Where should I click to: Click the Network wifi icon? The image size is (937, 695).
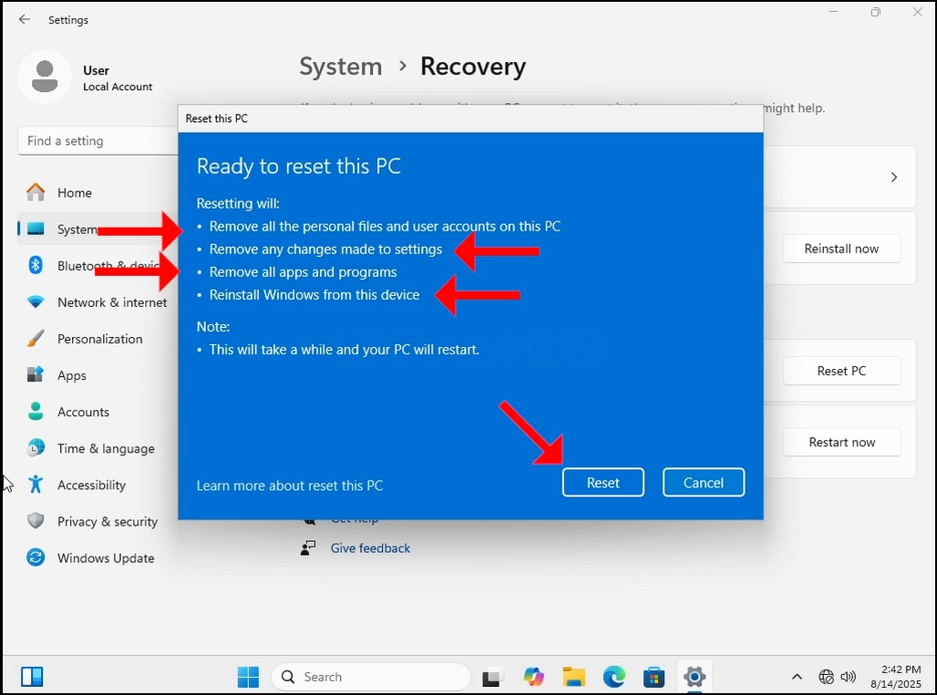tap(36, 302)
